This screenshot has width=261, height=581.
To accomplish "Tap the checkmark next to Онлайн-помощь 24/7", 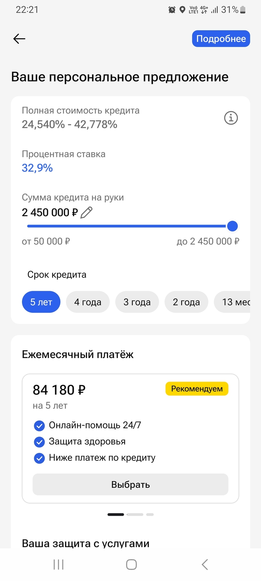I will 39,425.
